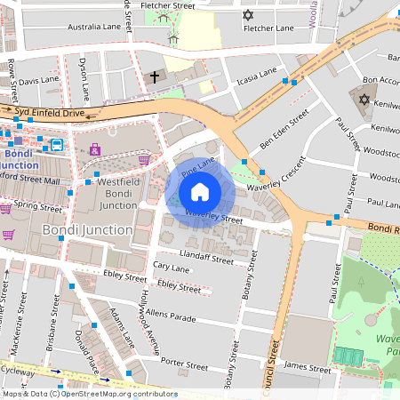Screen dimensions: 400x400
Task: Click the Council Street label
Action: point(270,369)
